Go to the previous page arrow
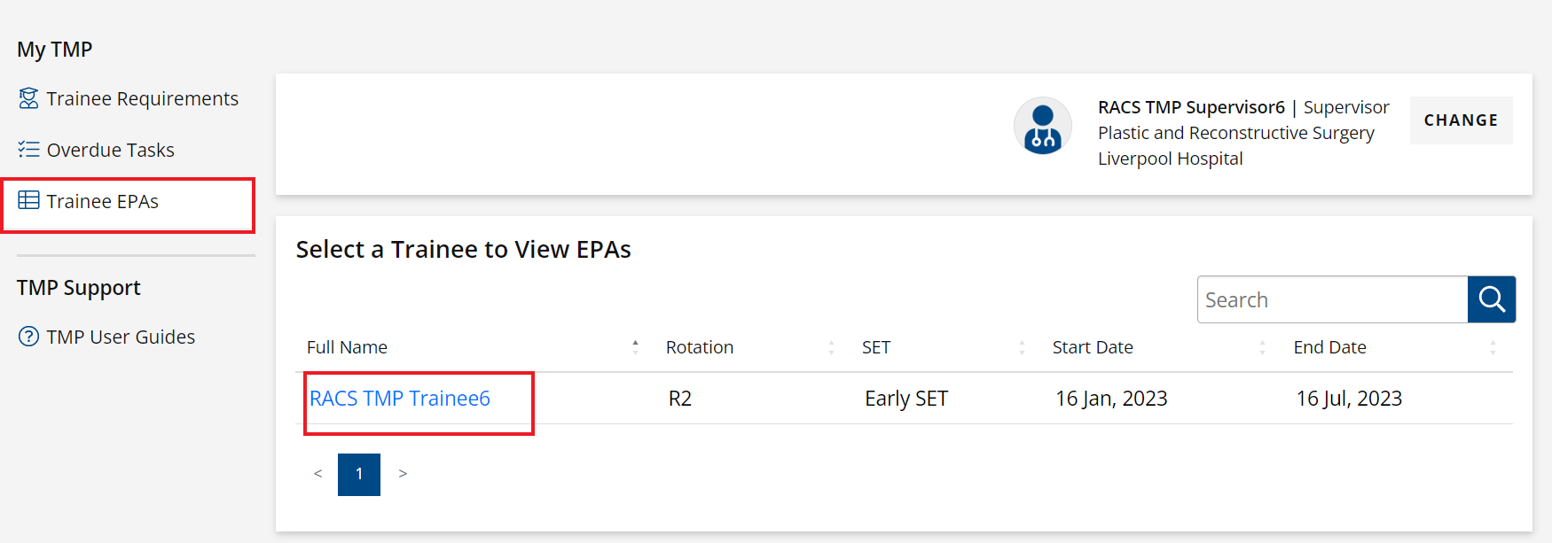 coord(317,474)
